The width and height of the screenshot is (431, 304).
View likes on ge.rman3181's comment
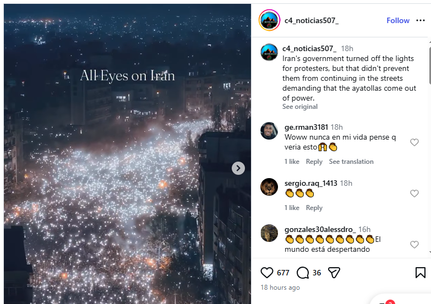pyautogui.click(x=292, y=162)
